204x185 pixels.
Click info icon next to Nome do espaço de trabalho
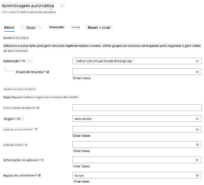[x=38, y=108]
